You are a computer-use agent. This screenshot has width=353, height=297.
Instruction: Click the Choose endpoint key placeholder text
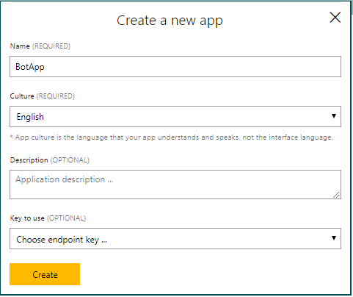pyautogui.click(x=62, y=240)
